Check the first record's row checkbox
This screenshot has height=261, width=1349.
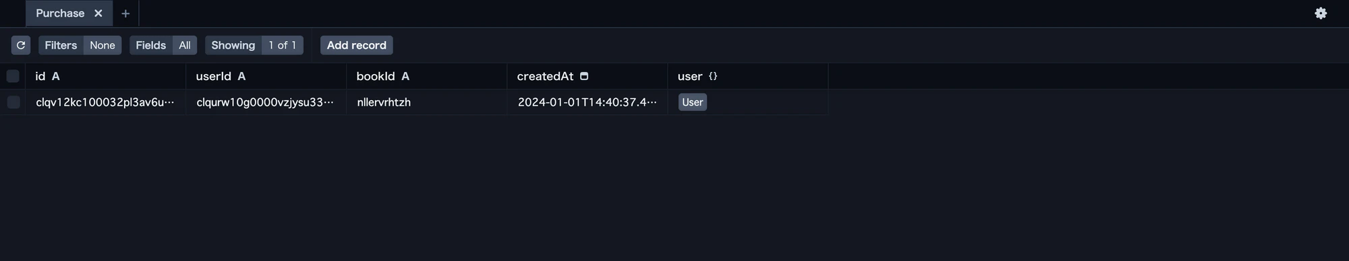(x=13, y=102)
